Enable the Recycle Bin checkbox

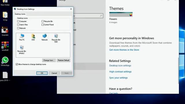point(42,21)
